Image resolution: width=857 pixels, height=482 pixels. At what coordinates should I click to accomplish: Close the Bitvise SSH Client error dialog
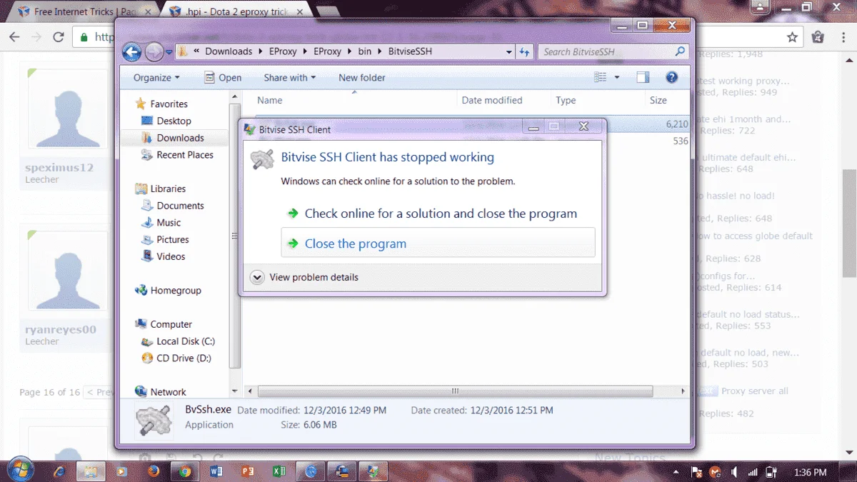(x=583, y=126)
